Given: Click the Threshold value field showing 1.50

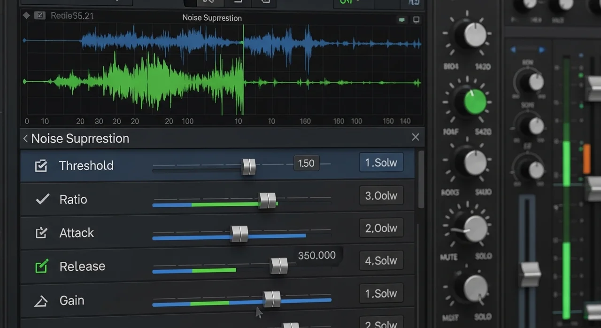Looking at the screenshot, I should (306, 163).
